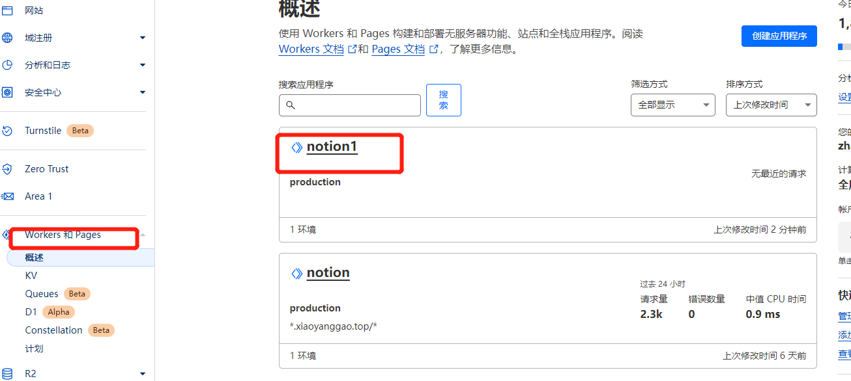Click the 上次修改时间 6 天前 text

764,356
